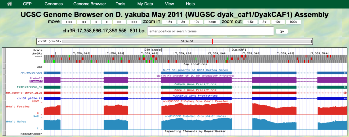The height and width of the screenshot is (137, 349).
Task: Zoom in 10x
Action: pyautogui.click(x=197, y=22)
